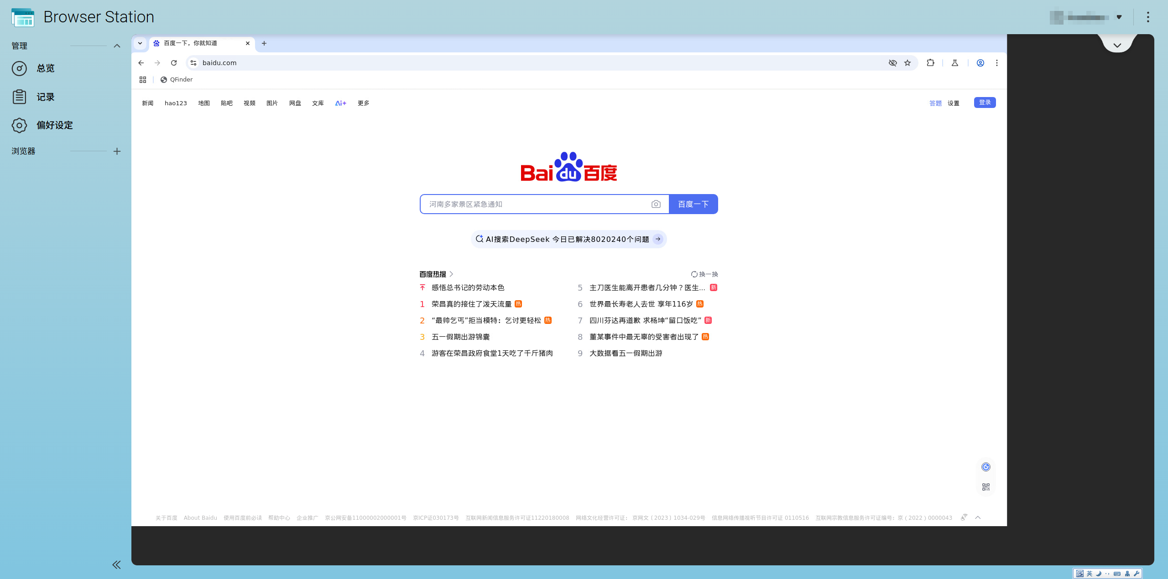This screenshot has width=1168, height=579.
Task: Click inside the Baidu search input field
Action: pos(534,204)
